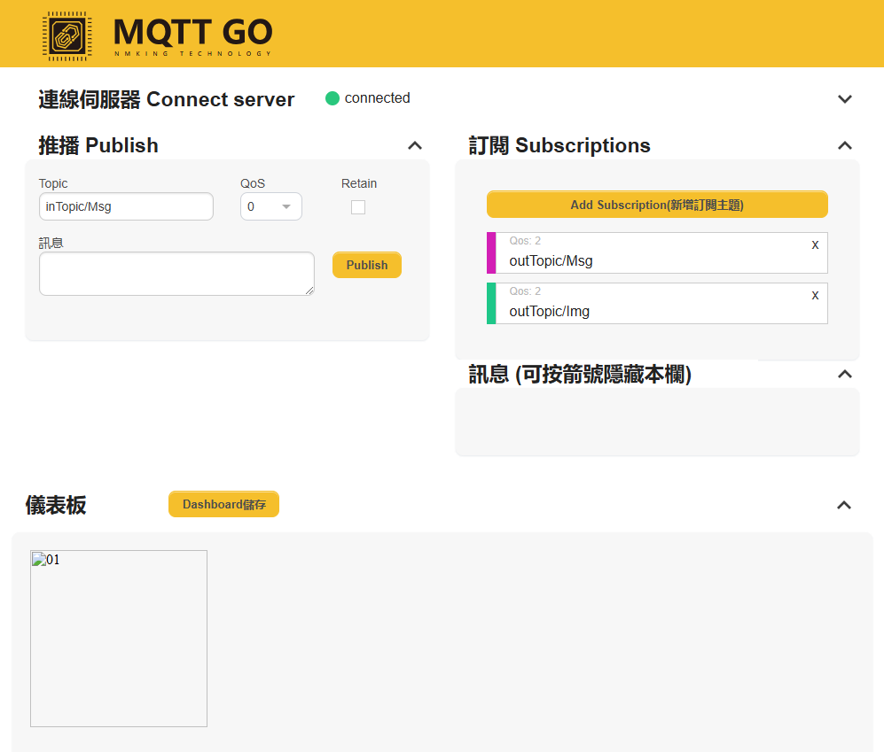Image resolution: width=884 pixels, height=752 pixels.
Task: Click the Add Subscription button
Action: point(656,205)
